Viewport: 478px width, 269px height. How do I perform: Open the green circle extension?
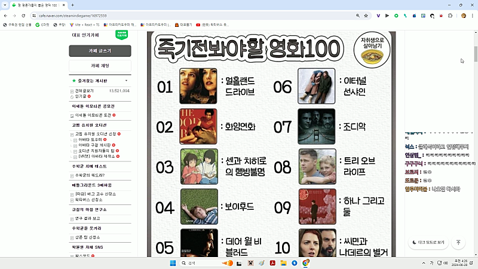click(396, 16)
